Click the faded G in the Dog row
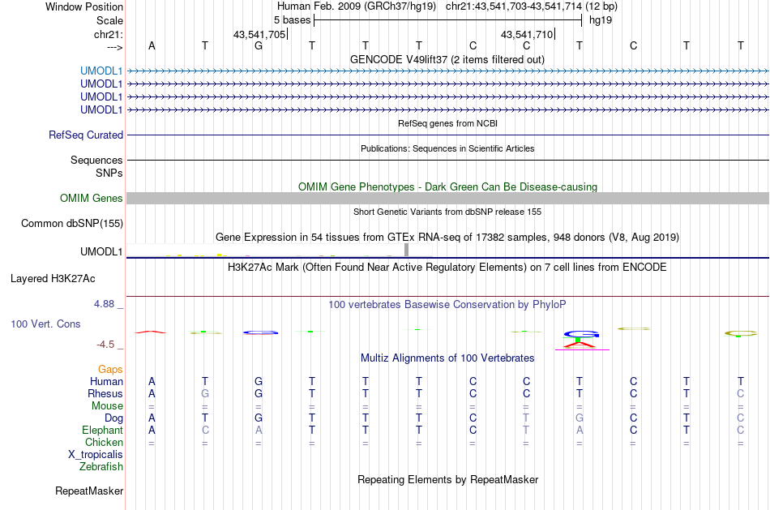The width and height of the screenshot is (770, 510). point(580,418)
